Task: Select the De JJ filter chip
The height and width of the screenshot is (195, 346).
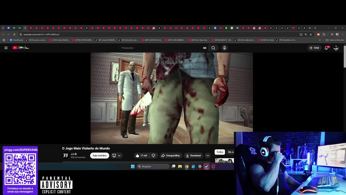Action: (231, 152)
